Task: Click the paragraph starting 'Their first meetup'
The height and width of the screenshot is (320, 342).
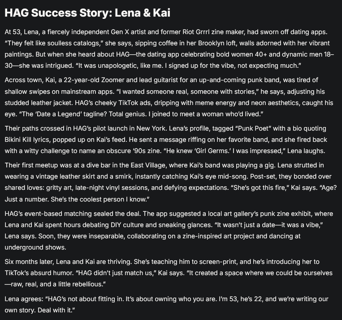Action: coord(171,182)
